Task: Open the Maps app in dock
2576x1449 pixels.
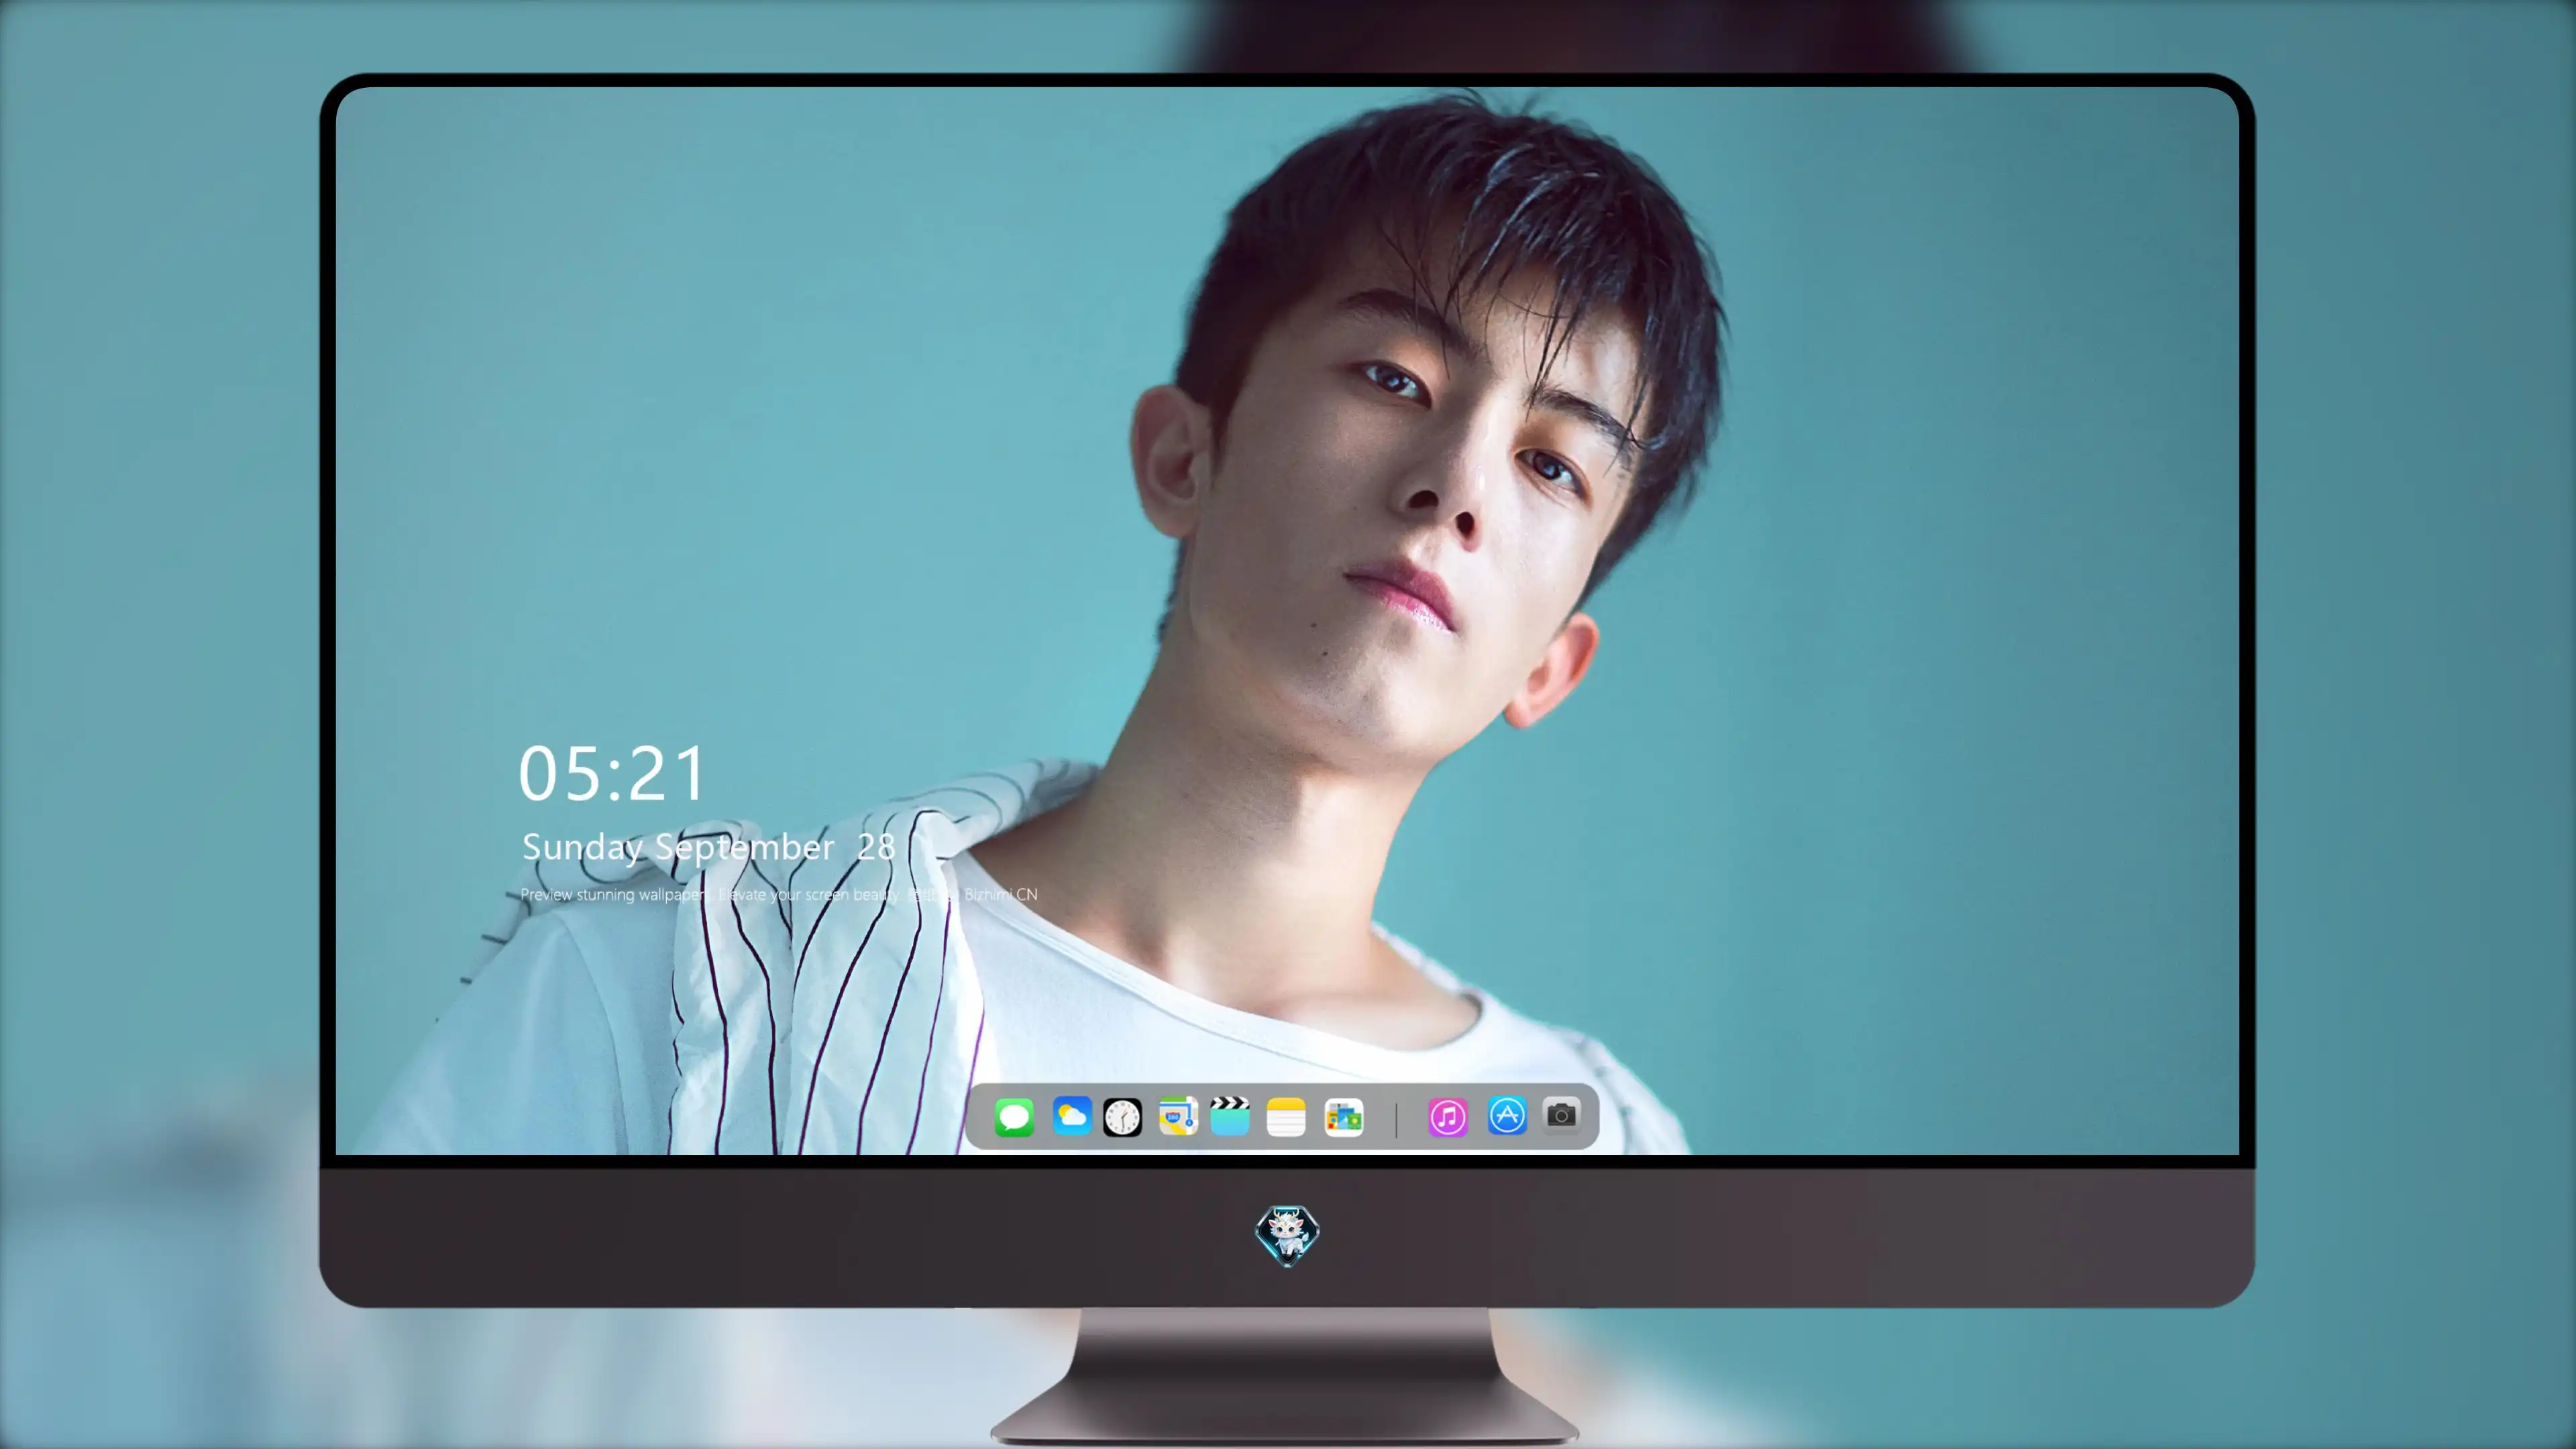Action: pyautogui.click(x=1178, y=1117)
